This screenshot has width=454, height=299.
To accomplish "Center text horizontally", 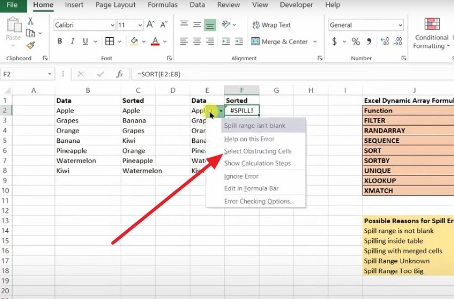I will pyautogui.click(x=197, y=42).
